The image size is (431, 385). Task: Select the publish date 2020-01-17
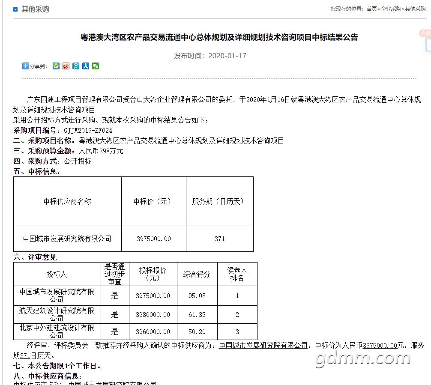[x=227, y=56]
